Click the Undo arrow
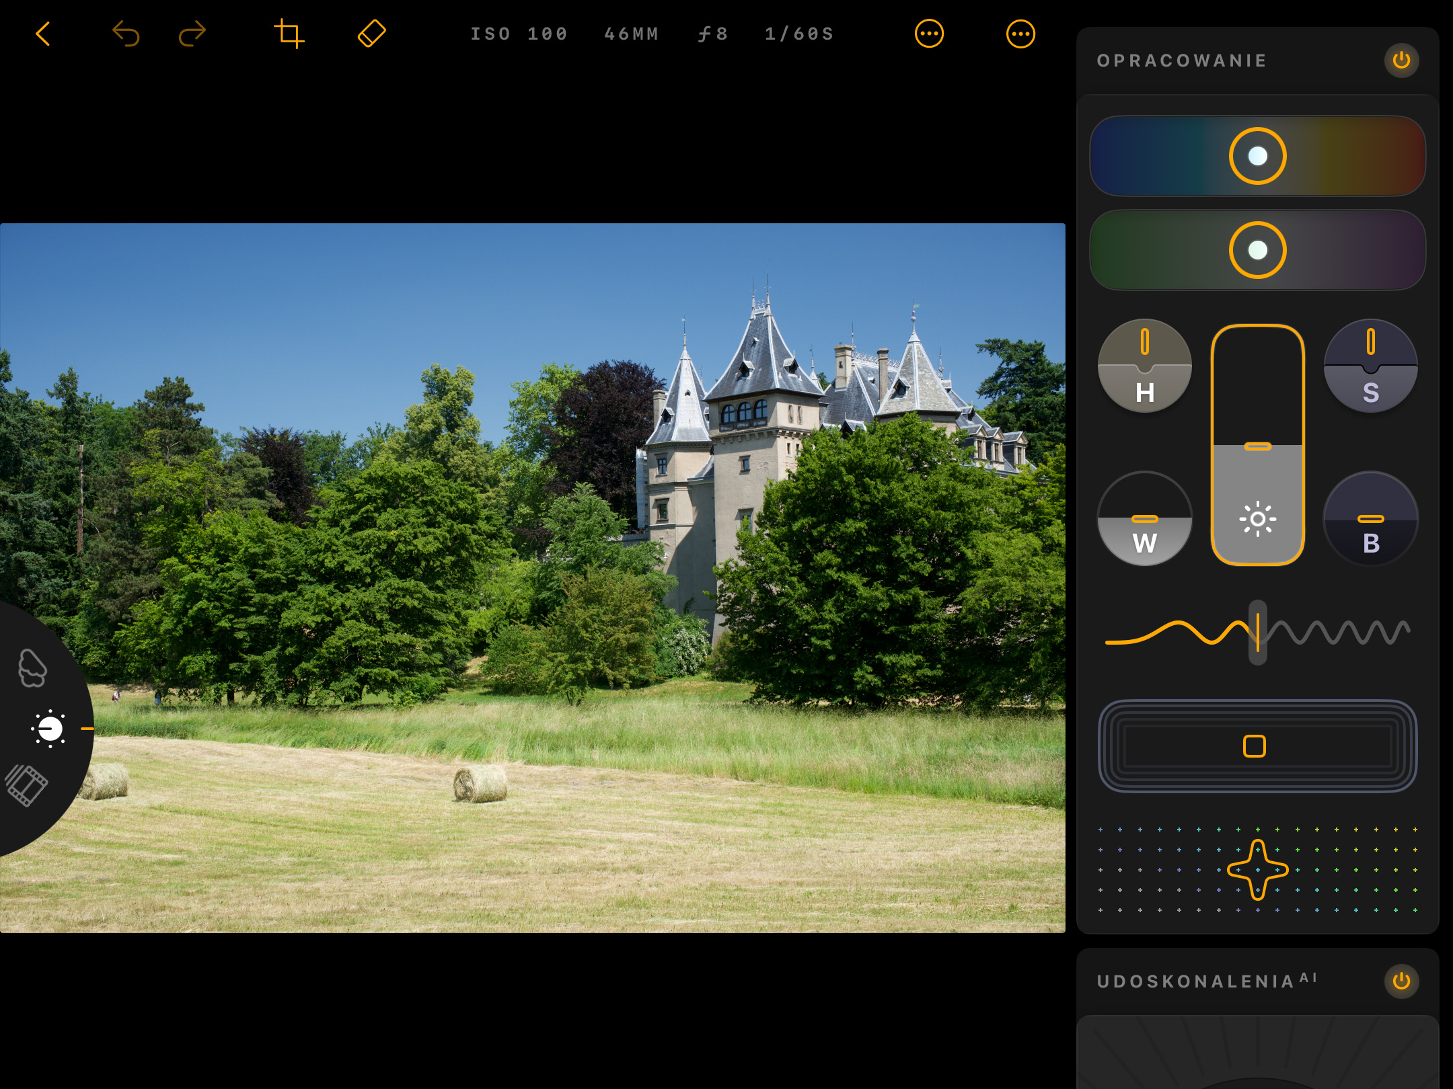1453x1089 pixels. tap(126, 34)
